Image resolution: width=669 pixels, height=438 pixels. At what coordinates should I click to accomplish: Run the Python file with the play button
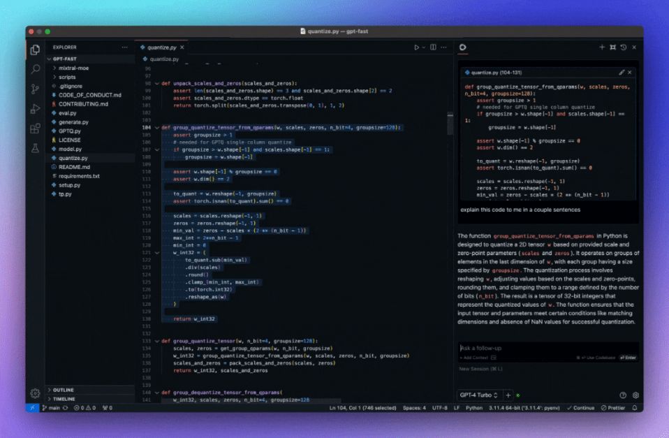coord(416,48)
